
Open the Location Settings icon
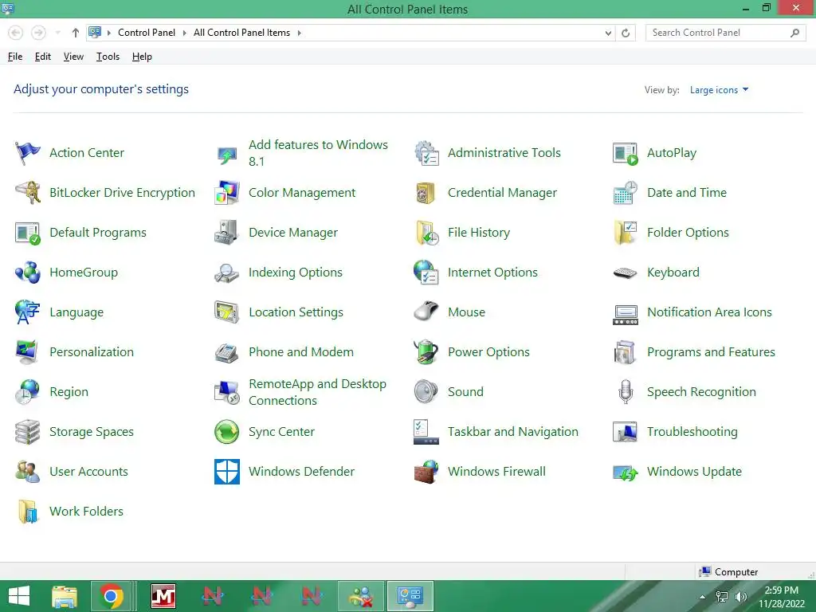(x=227, y=312)
